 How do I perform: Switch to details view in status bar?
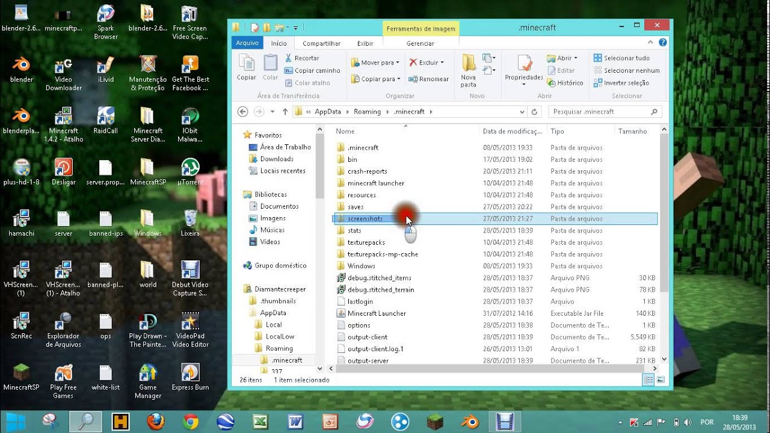[x=648, y=380]
